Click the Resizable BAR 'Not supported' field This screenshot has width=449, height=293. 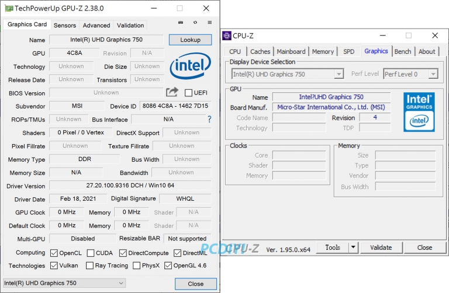coord(187,238)
